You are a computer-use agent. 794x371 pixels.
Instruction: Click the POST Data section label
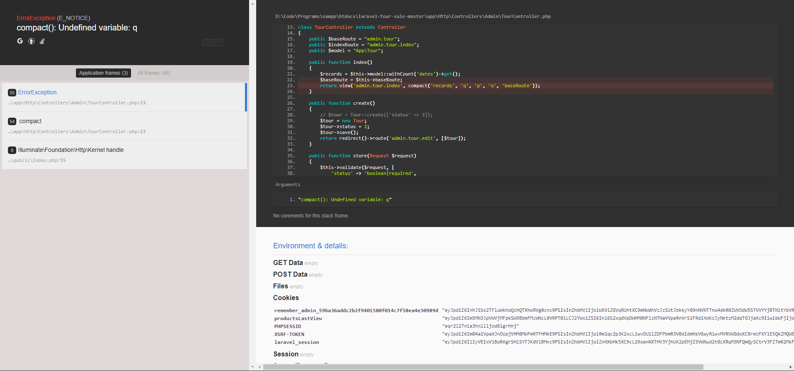click(290, 274)
